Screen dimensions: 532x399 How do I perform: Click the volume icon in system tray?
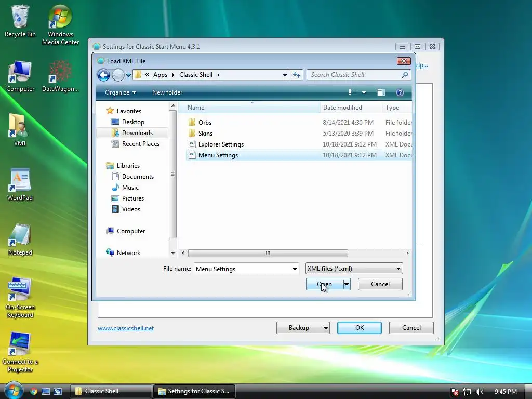[480, 392]
